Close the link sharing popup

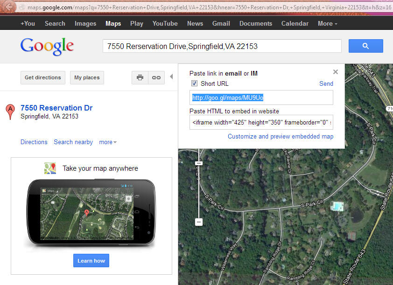click(336, 72)
